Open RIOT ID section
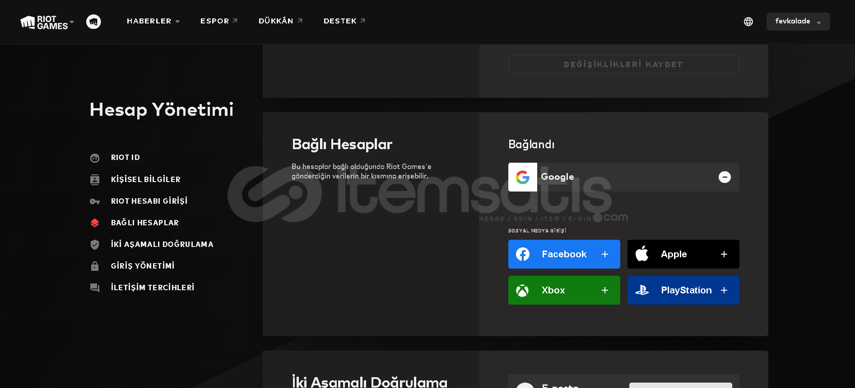 coord(125,157)
